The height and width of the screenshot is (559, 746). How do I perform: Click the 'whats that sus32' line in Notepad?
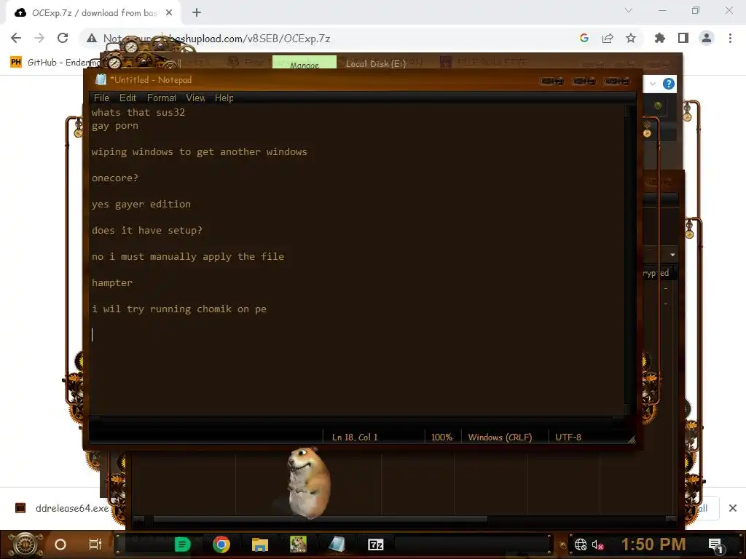point(138,113)
